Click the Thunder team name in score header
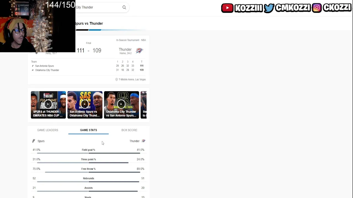The image size is (353, 198). [125, 50]
